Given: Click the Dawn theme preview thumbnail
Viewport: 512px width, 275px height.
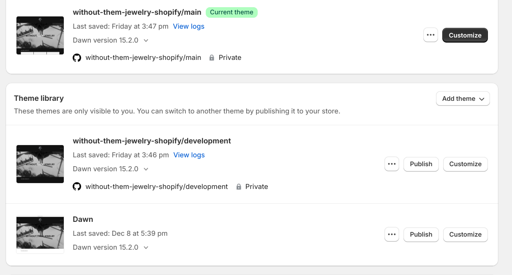Looking at the screenshot, I should (x=40, y=235).
